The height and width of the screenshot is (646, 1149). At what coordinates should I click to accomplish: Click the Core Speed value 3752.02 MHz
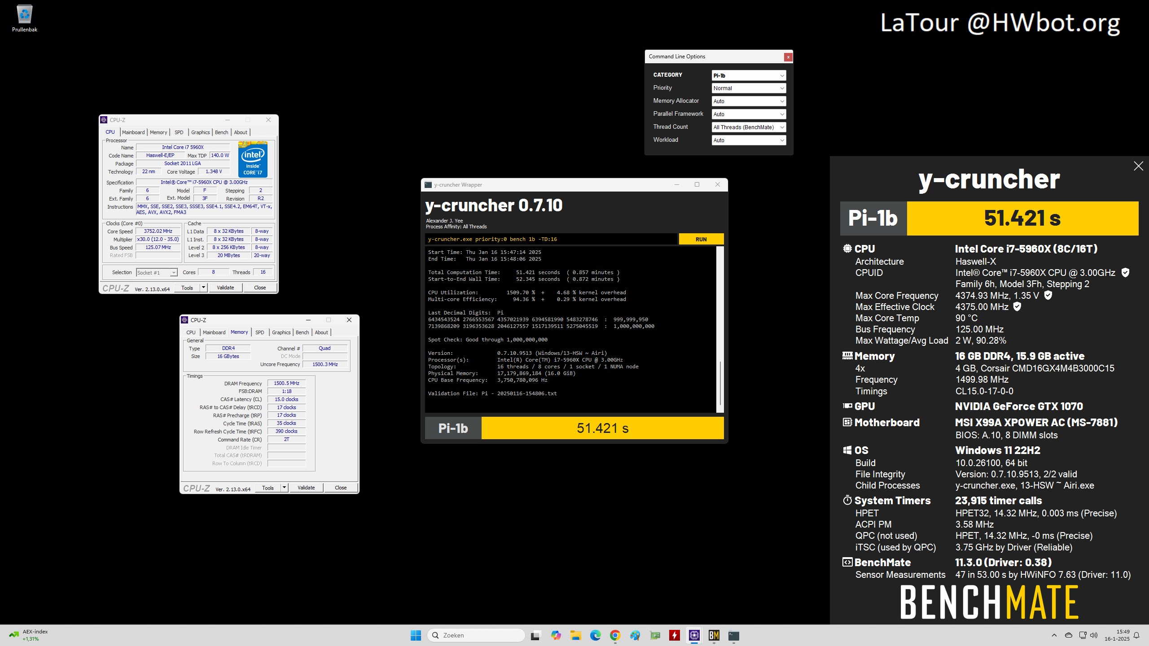coord(158,231)
